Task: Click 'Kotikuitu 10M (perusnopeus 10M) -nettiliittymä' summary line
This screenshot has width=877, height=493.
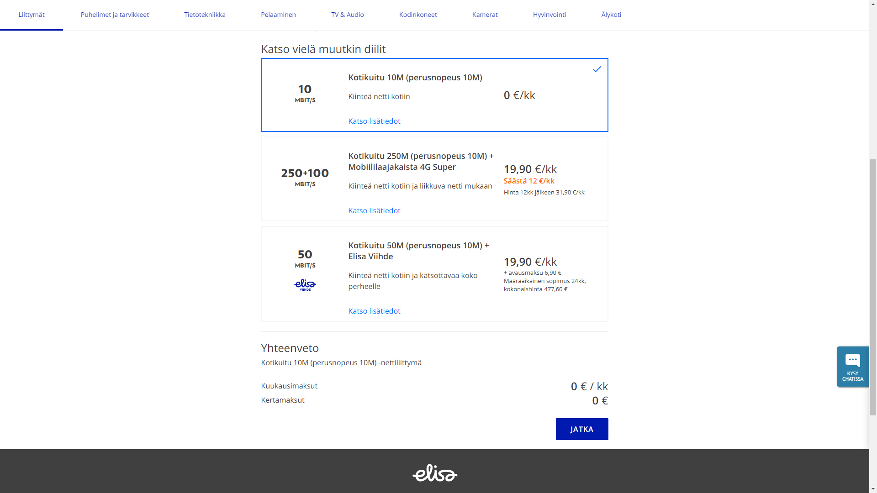Action: [x=341, y=362]
